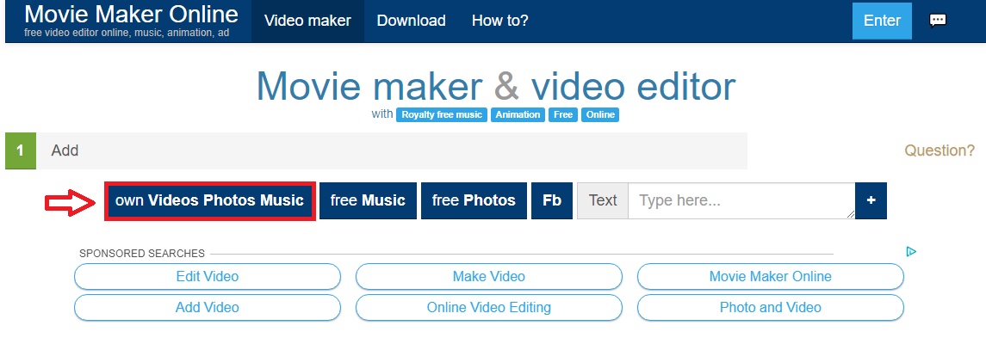Click the Enter button
Viewport: 986px width, 344px height.
point(882,21)
